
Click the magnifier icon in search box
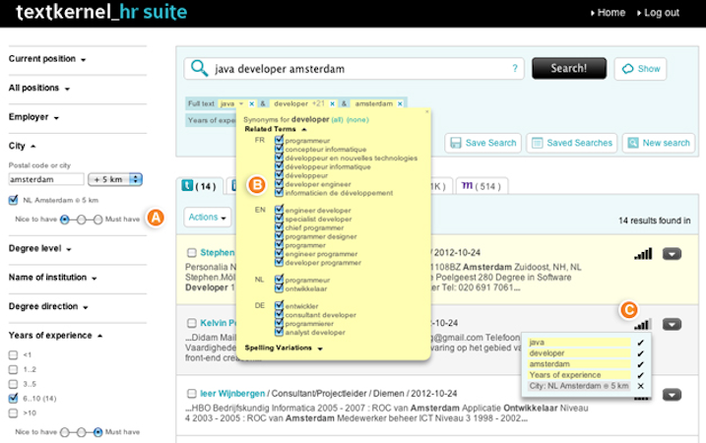(199, 69)
